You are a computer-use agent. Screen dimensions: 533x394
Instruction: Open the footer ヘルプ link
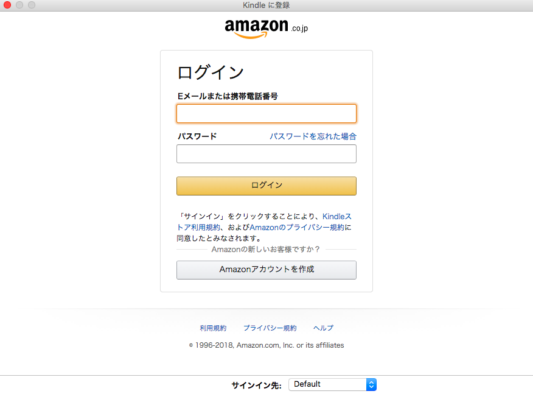(323, 328)
